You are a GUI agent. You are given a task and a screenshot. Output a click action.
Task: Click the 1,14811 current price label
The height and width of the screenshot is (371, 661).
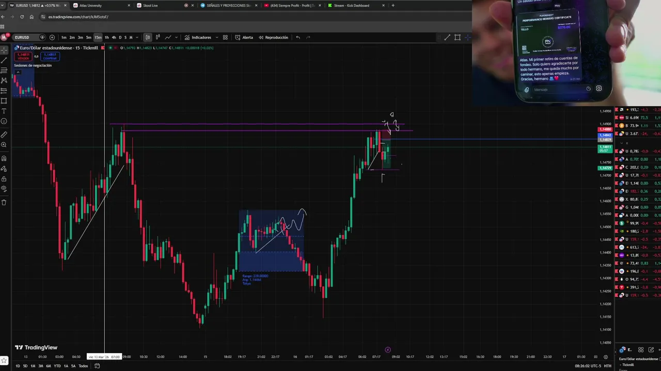click(x=605, y=148)
